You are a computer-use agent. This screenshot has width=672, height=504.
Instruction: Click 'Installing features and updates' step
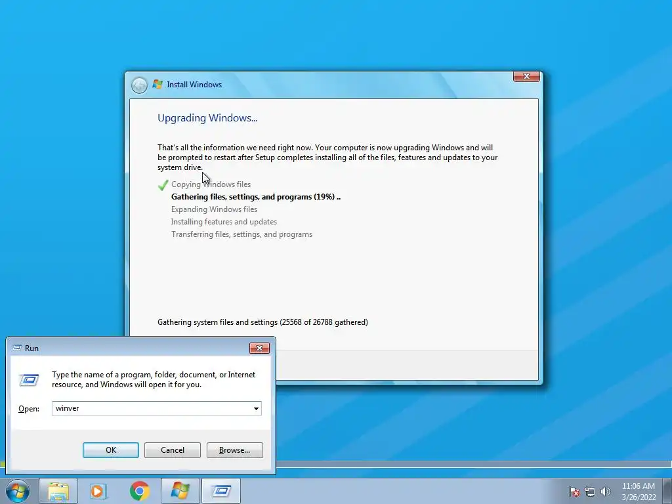[224, 222]
